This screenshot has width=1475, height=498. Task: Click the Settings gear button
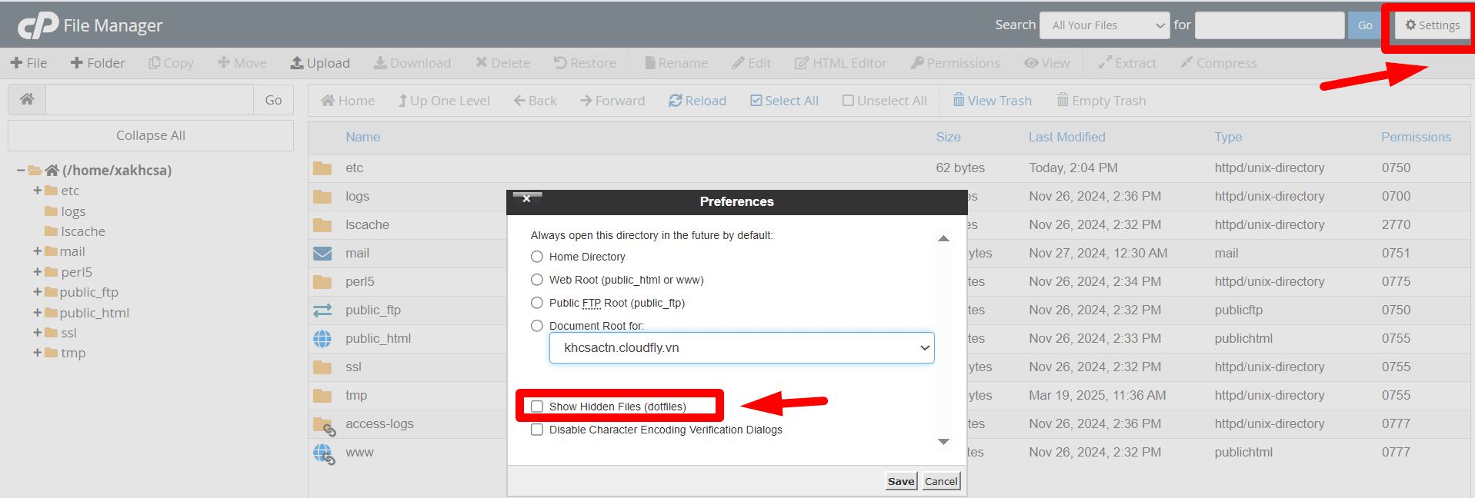(1432, 25)
